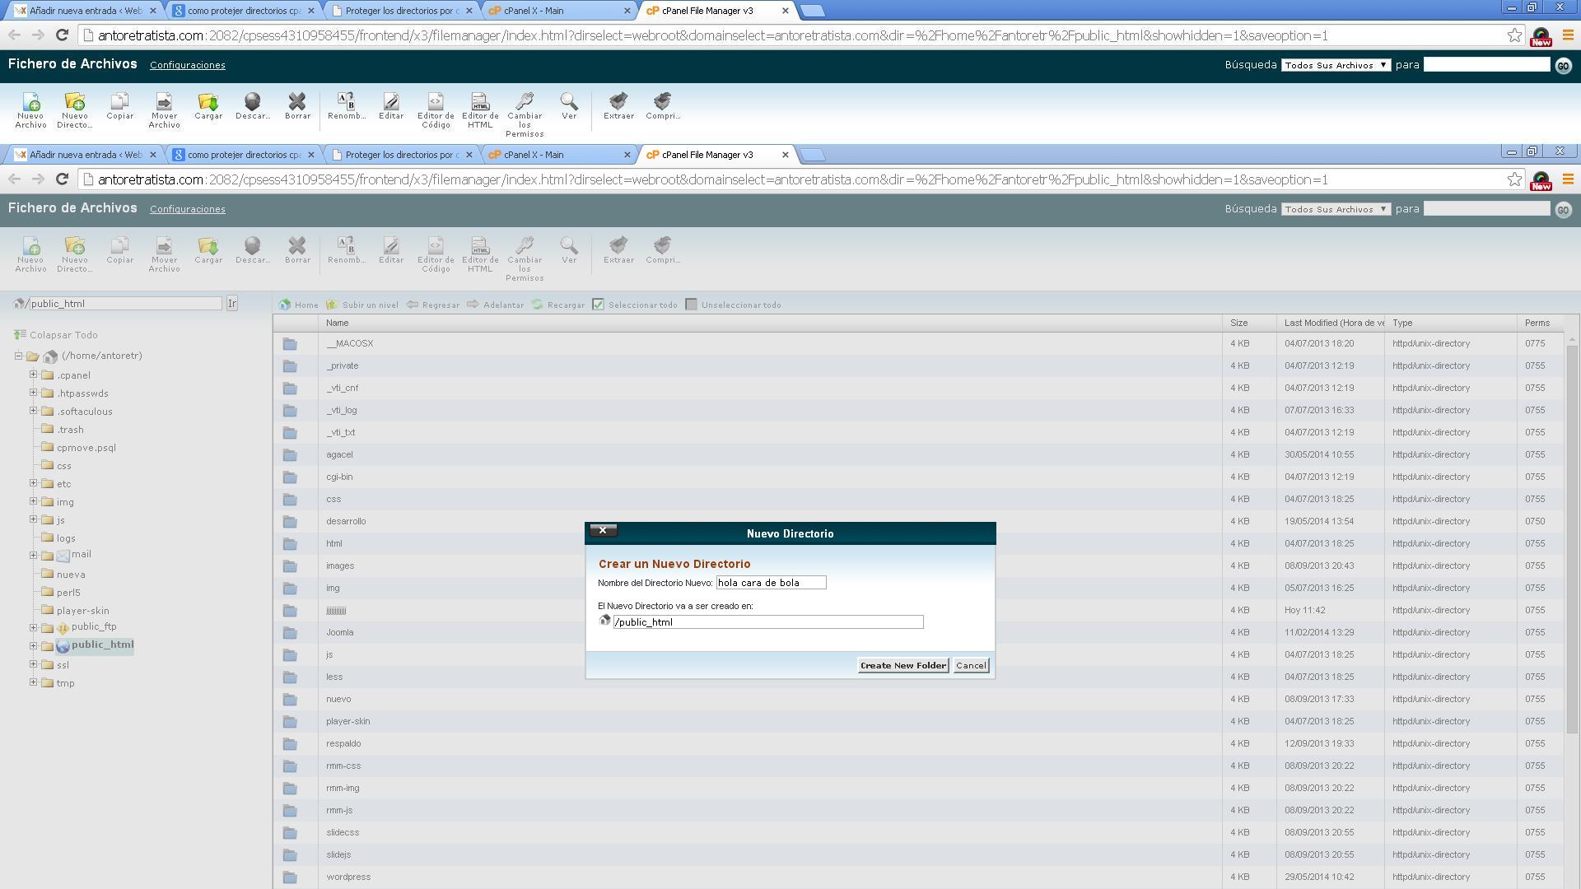Select the desarrollo folder icon
Viewport: 1581px width, 889px height.
291,521
